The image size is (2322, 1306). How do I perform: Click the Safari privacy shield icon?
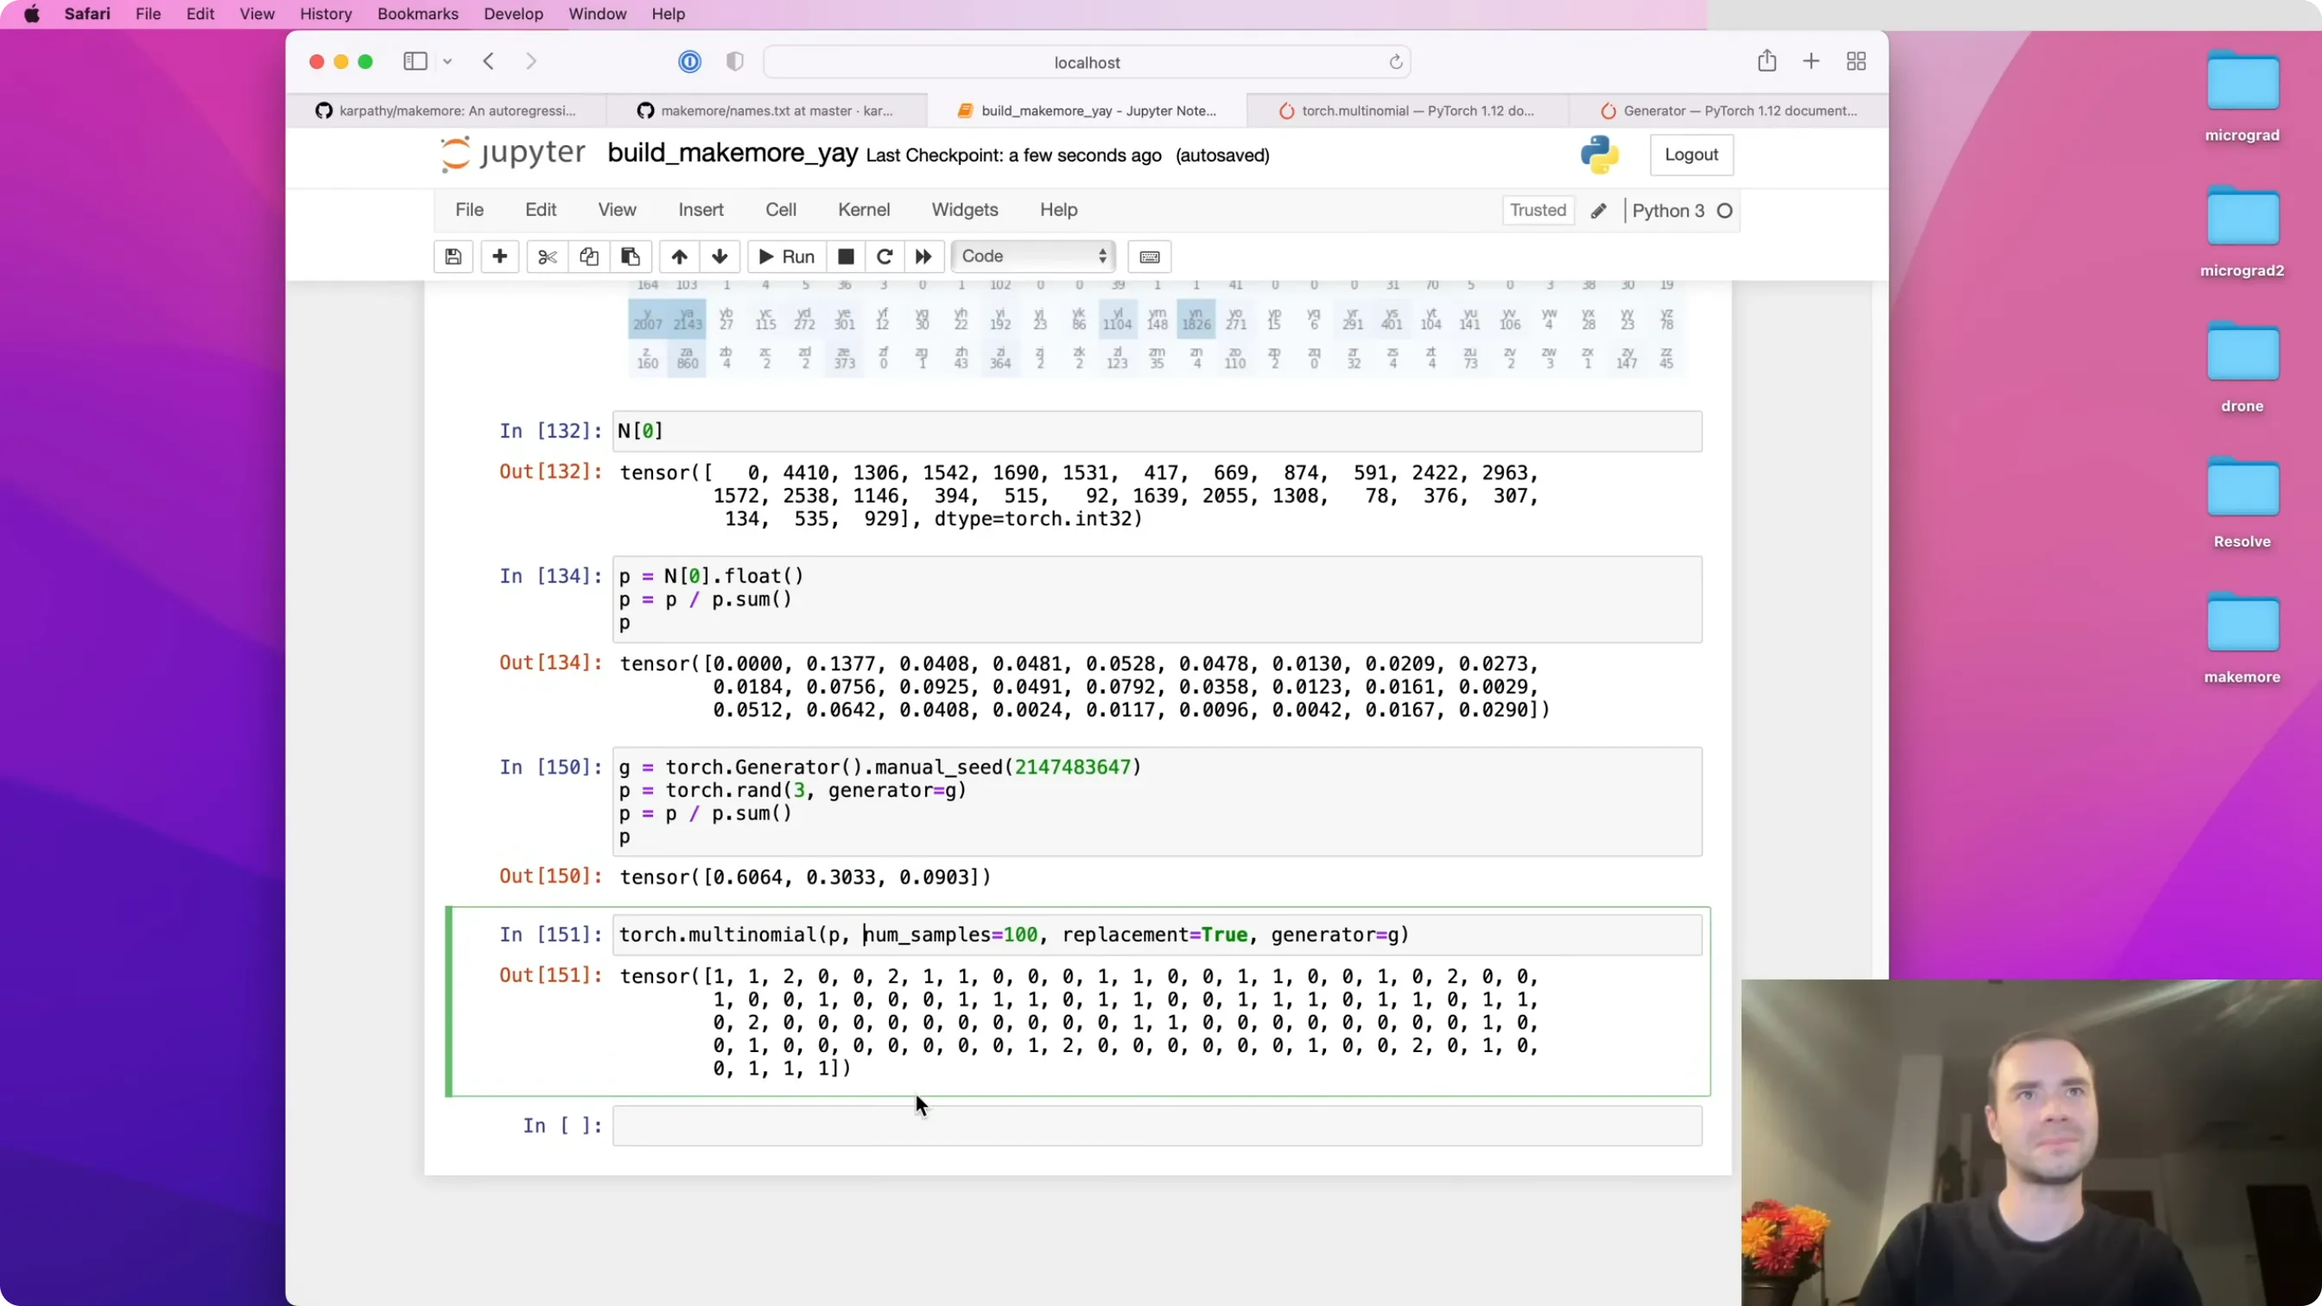pos(734,61)
